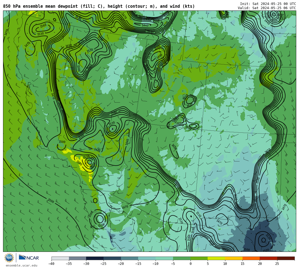The image size is (299, 269).
Task: Click the -10 to -5 mint green swatch
Action: (164, 258)
